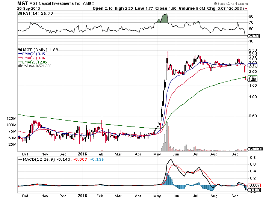263x199 pixels.
Task: Click the 125M volume scale label
Action: 12,119
